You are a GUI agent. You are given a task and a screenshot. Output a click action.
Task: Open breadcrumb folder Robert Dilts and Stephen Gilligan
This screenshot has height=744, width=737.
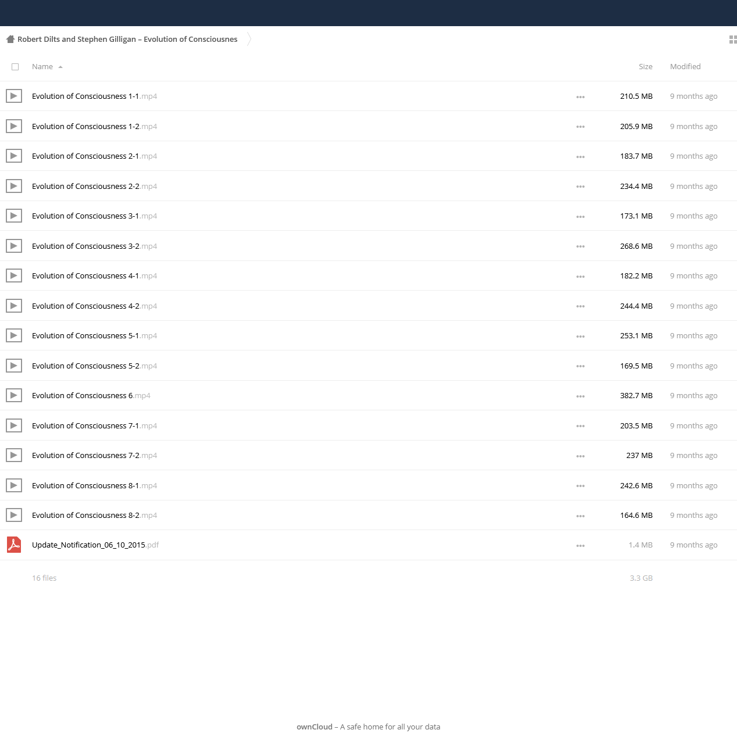coord(127,40)
